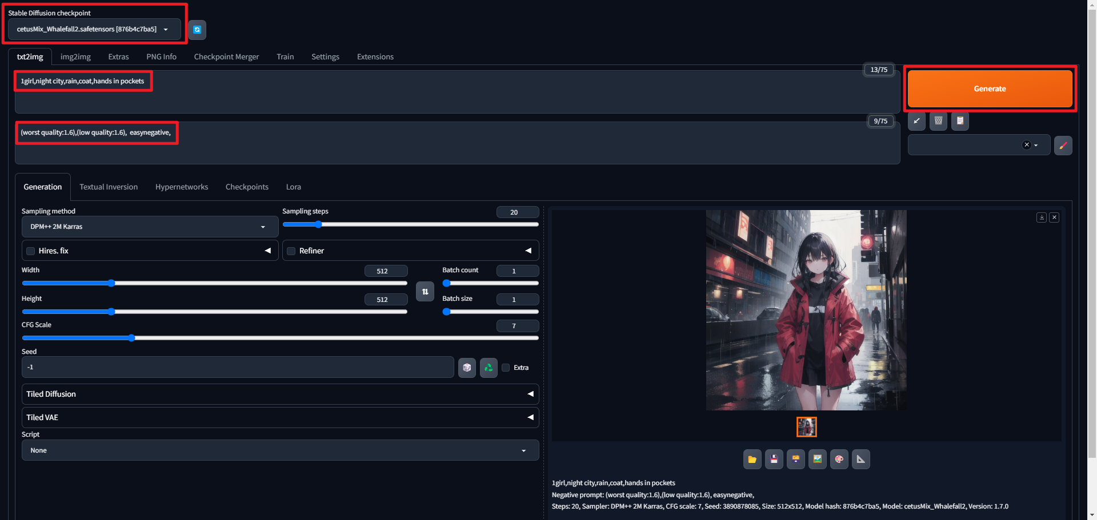Viewport: 1097px width, 520px height.
Task: Expand the Tiled Diffusion section
Action: point(280,394)
